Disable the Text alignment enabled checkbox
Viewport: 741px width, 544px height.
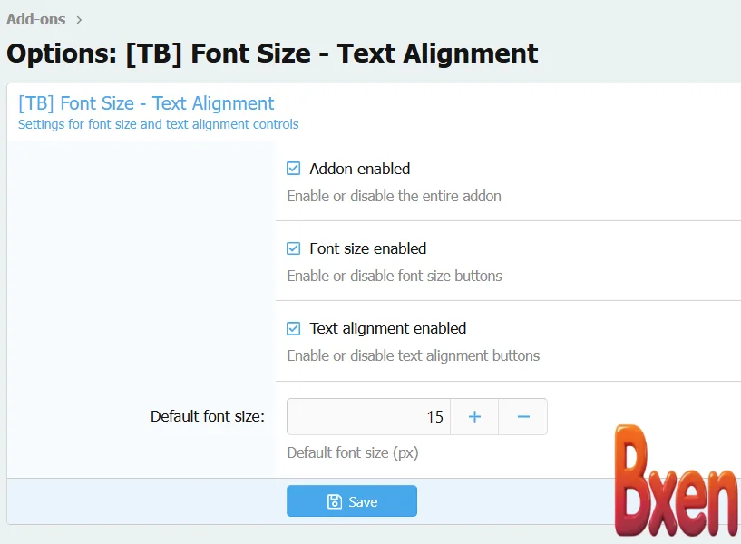(x=294, y=328)
